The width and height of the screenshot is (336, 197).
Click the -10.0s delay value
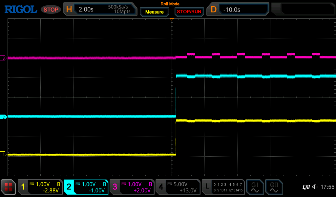[232, 10]
